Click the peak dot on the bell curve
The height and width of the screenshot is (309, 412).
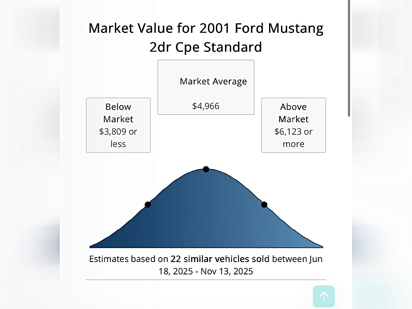pyautogui.click(x=206, y=169)
